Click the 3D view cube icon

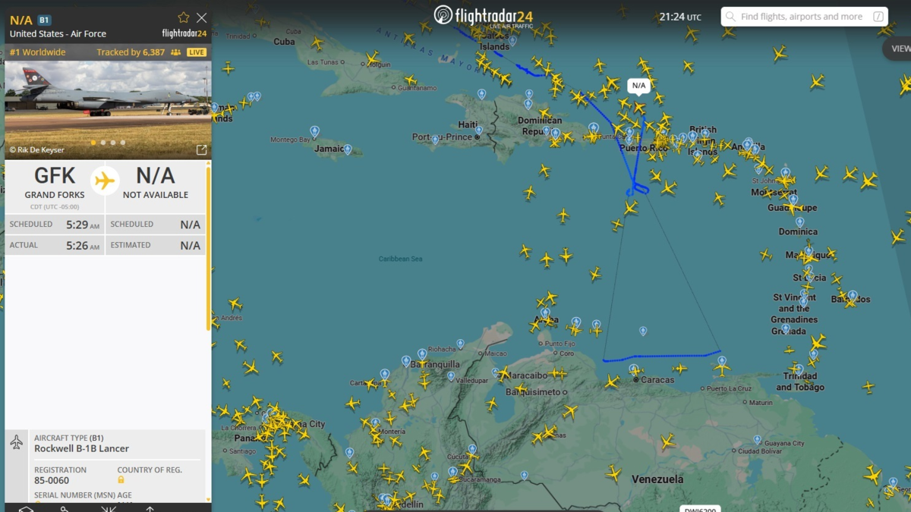point(26,508)
